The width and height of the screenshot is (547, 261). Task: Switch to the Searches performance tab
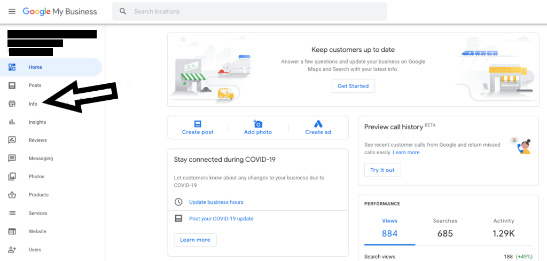(445, 228)
